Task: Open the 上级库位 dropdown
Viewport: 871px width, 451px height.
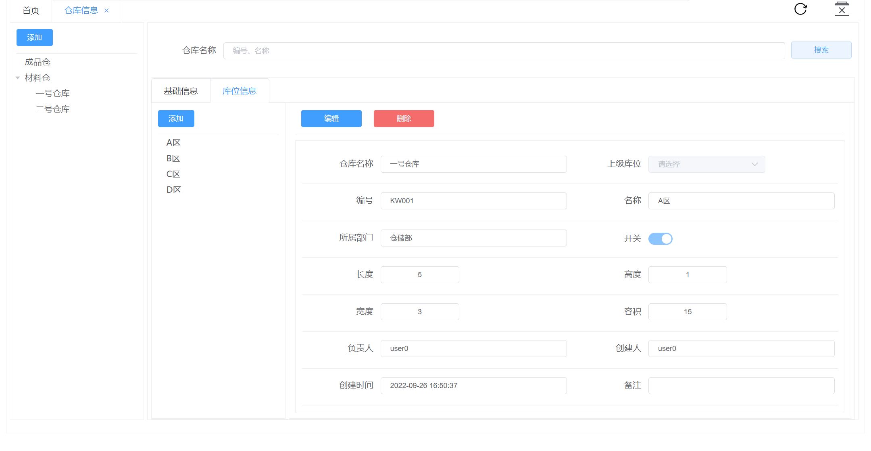Action: pyautogui.click(x=706, y=164)
